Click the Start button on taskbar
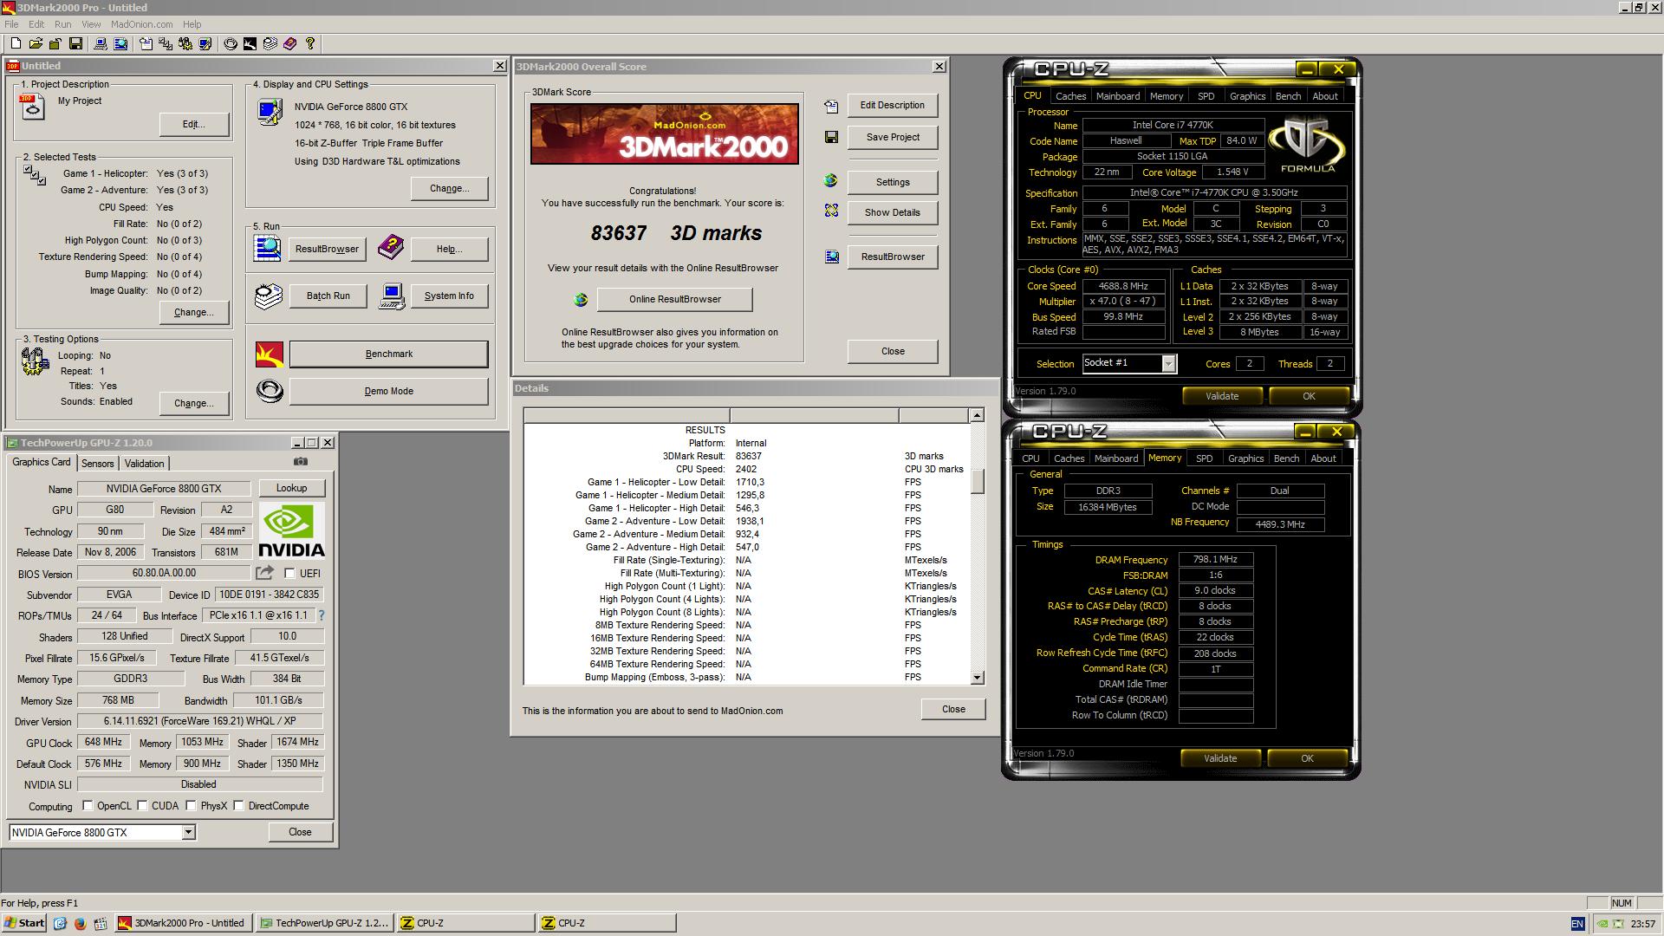Screen dimensions: 1664x936 [24, 923]
